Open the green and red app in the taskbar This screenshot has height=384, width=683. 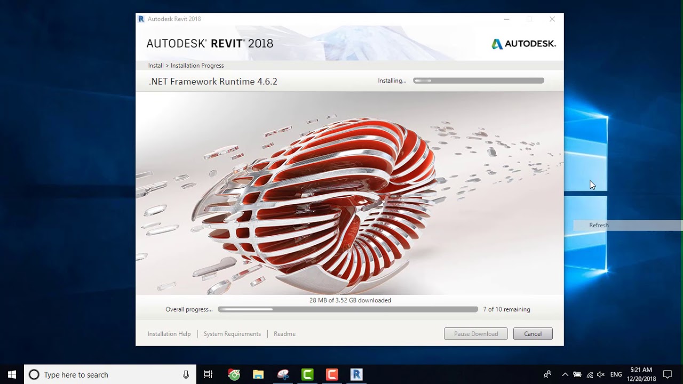point(234,374)
